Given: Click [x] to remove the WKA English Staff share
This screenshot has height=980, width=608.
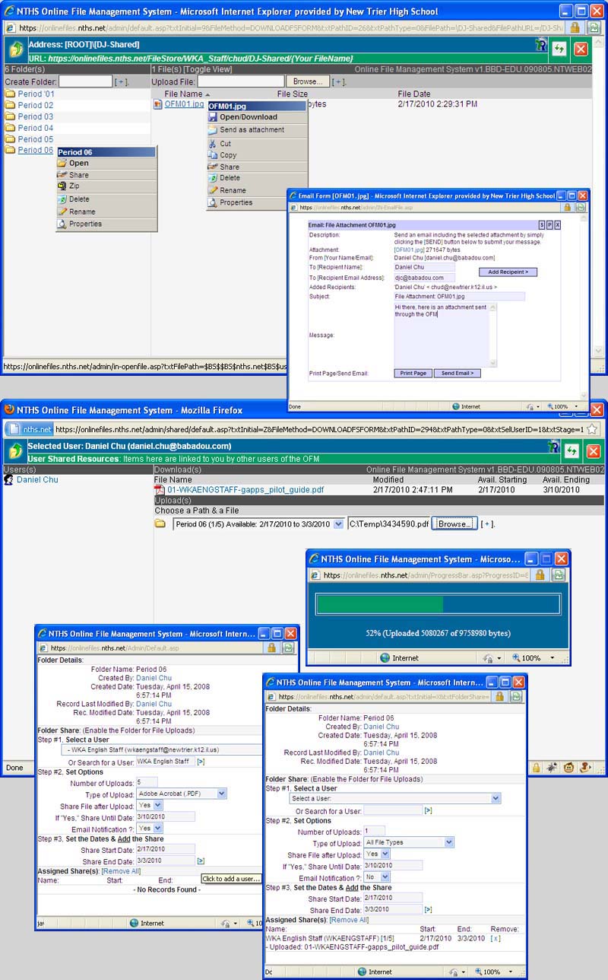Looking at the screenshot, I should pyautogui.click(x=496, y=939).
